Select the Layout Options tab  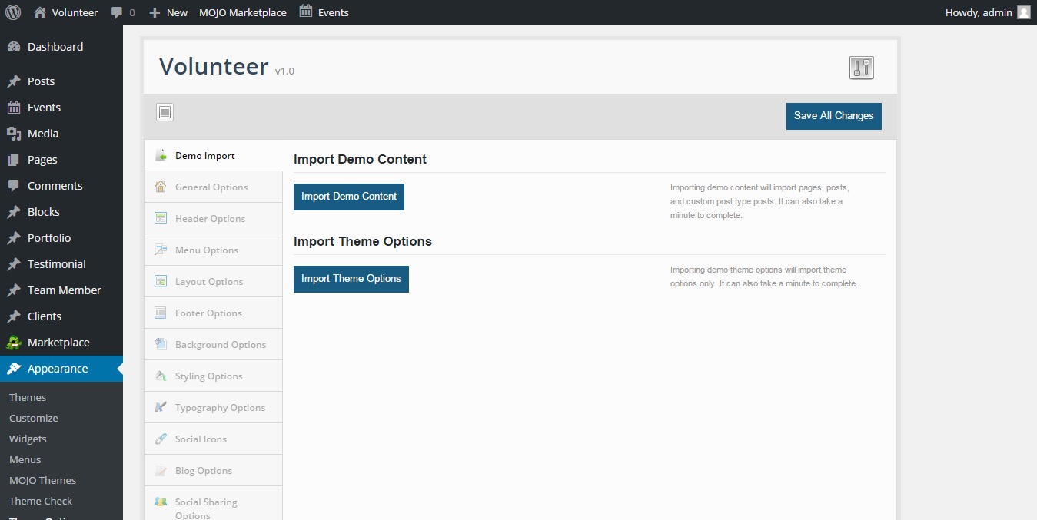click(214, 281)
